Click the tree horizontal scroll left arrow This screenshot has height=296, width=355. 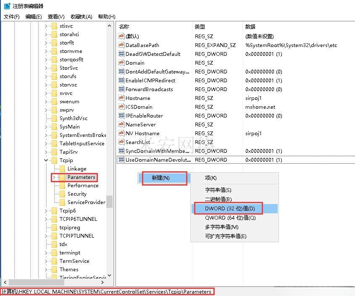(x=5, y=283)
